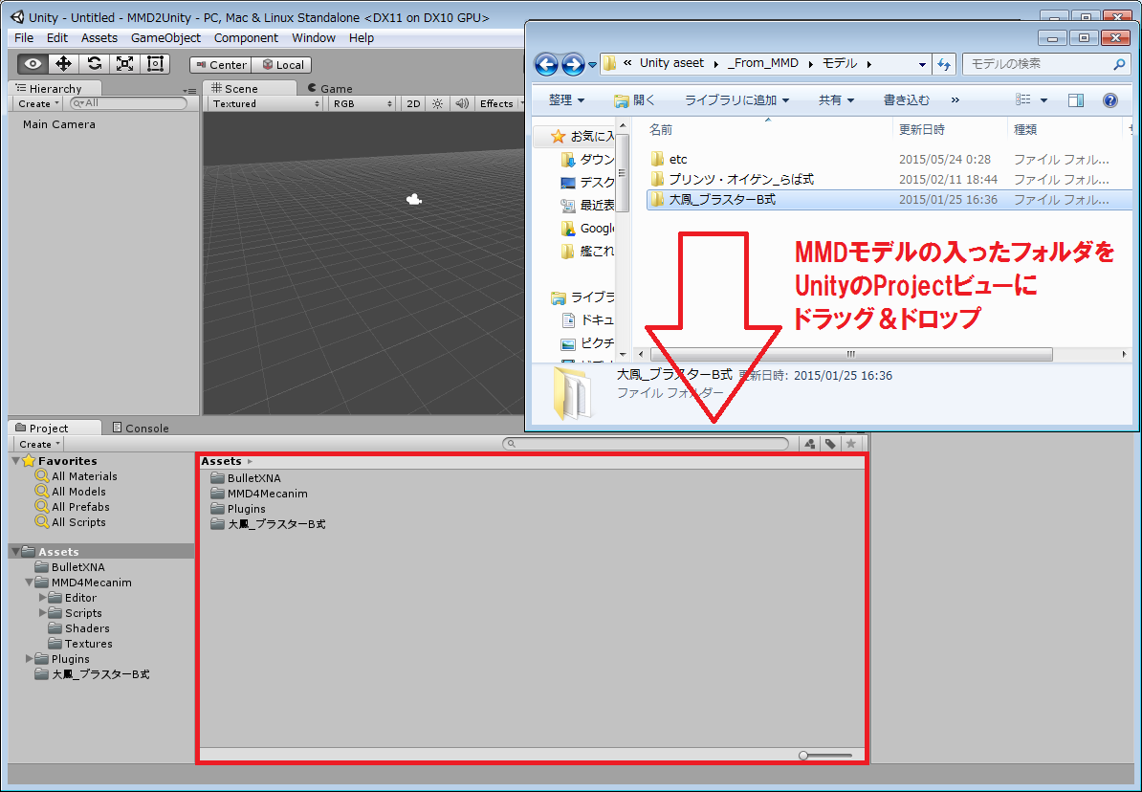Expand the Plugins folder in tree
Image resolution: width=1142 pixels, height=792 pixels.
tap(29, 659)
